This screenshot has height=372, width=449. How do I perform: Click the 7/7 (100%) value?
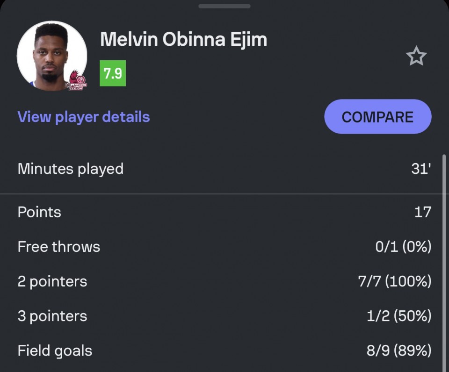[x=394, y=281]
